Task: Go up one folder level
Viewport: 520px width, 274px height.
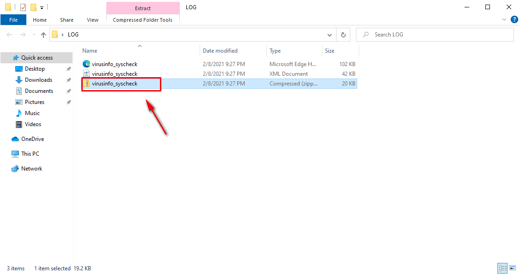Action: pos(43,35)
